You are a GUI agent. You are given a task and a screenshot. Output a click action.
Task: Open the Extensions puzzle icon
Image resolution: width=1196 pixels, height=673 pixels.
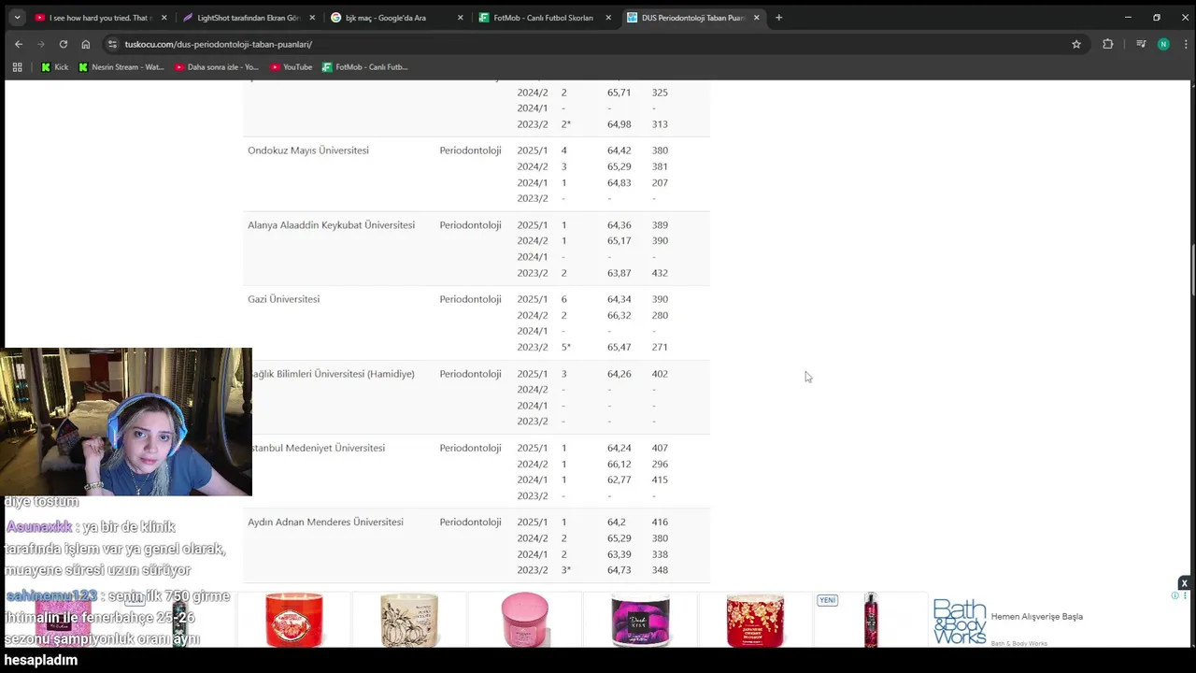tap(1108, 44)
